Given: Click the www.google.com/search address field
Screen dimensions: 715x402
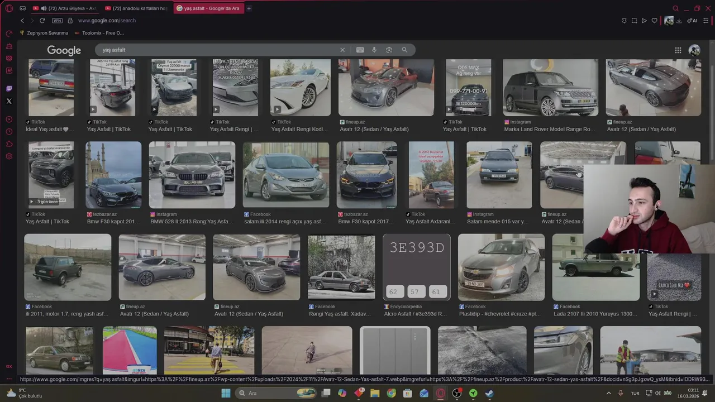Looking at the screenshot, I should pyautogui.click(x=107, y=21).
